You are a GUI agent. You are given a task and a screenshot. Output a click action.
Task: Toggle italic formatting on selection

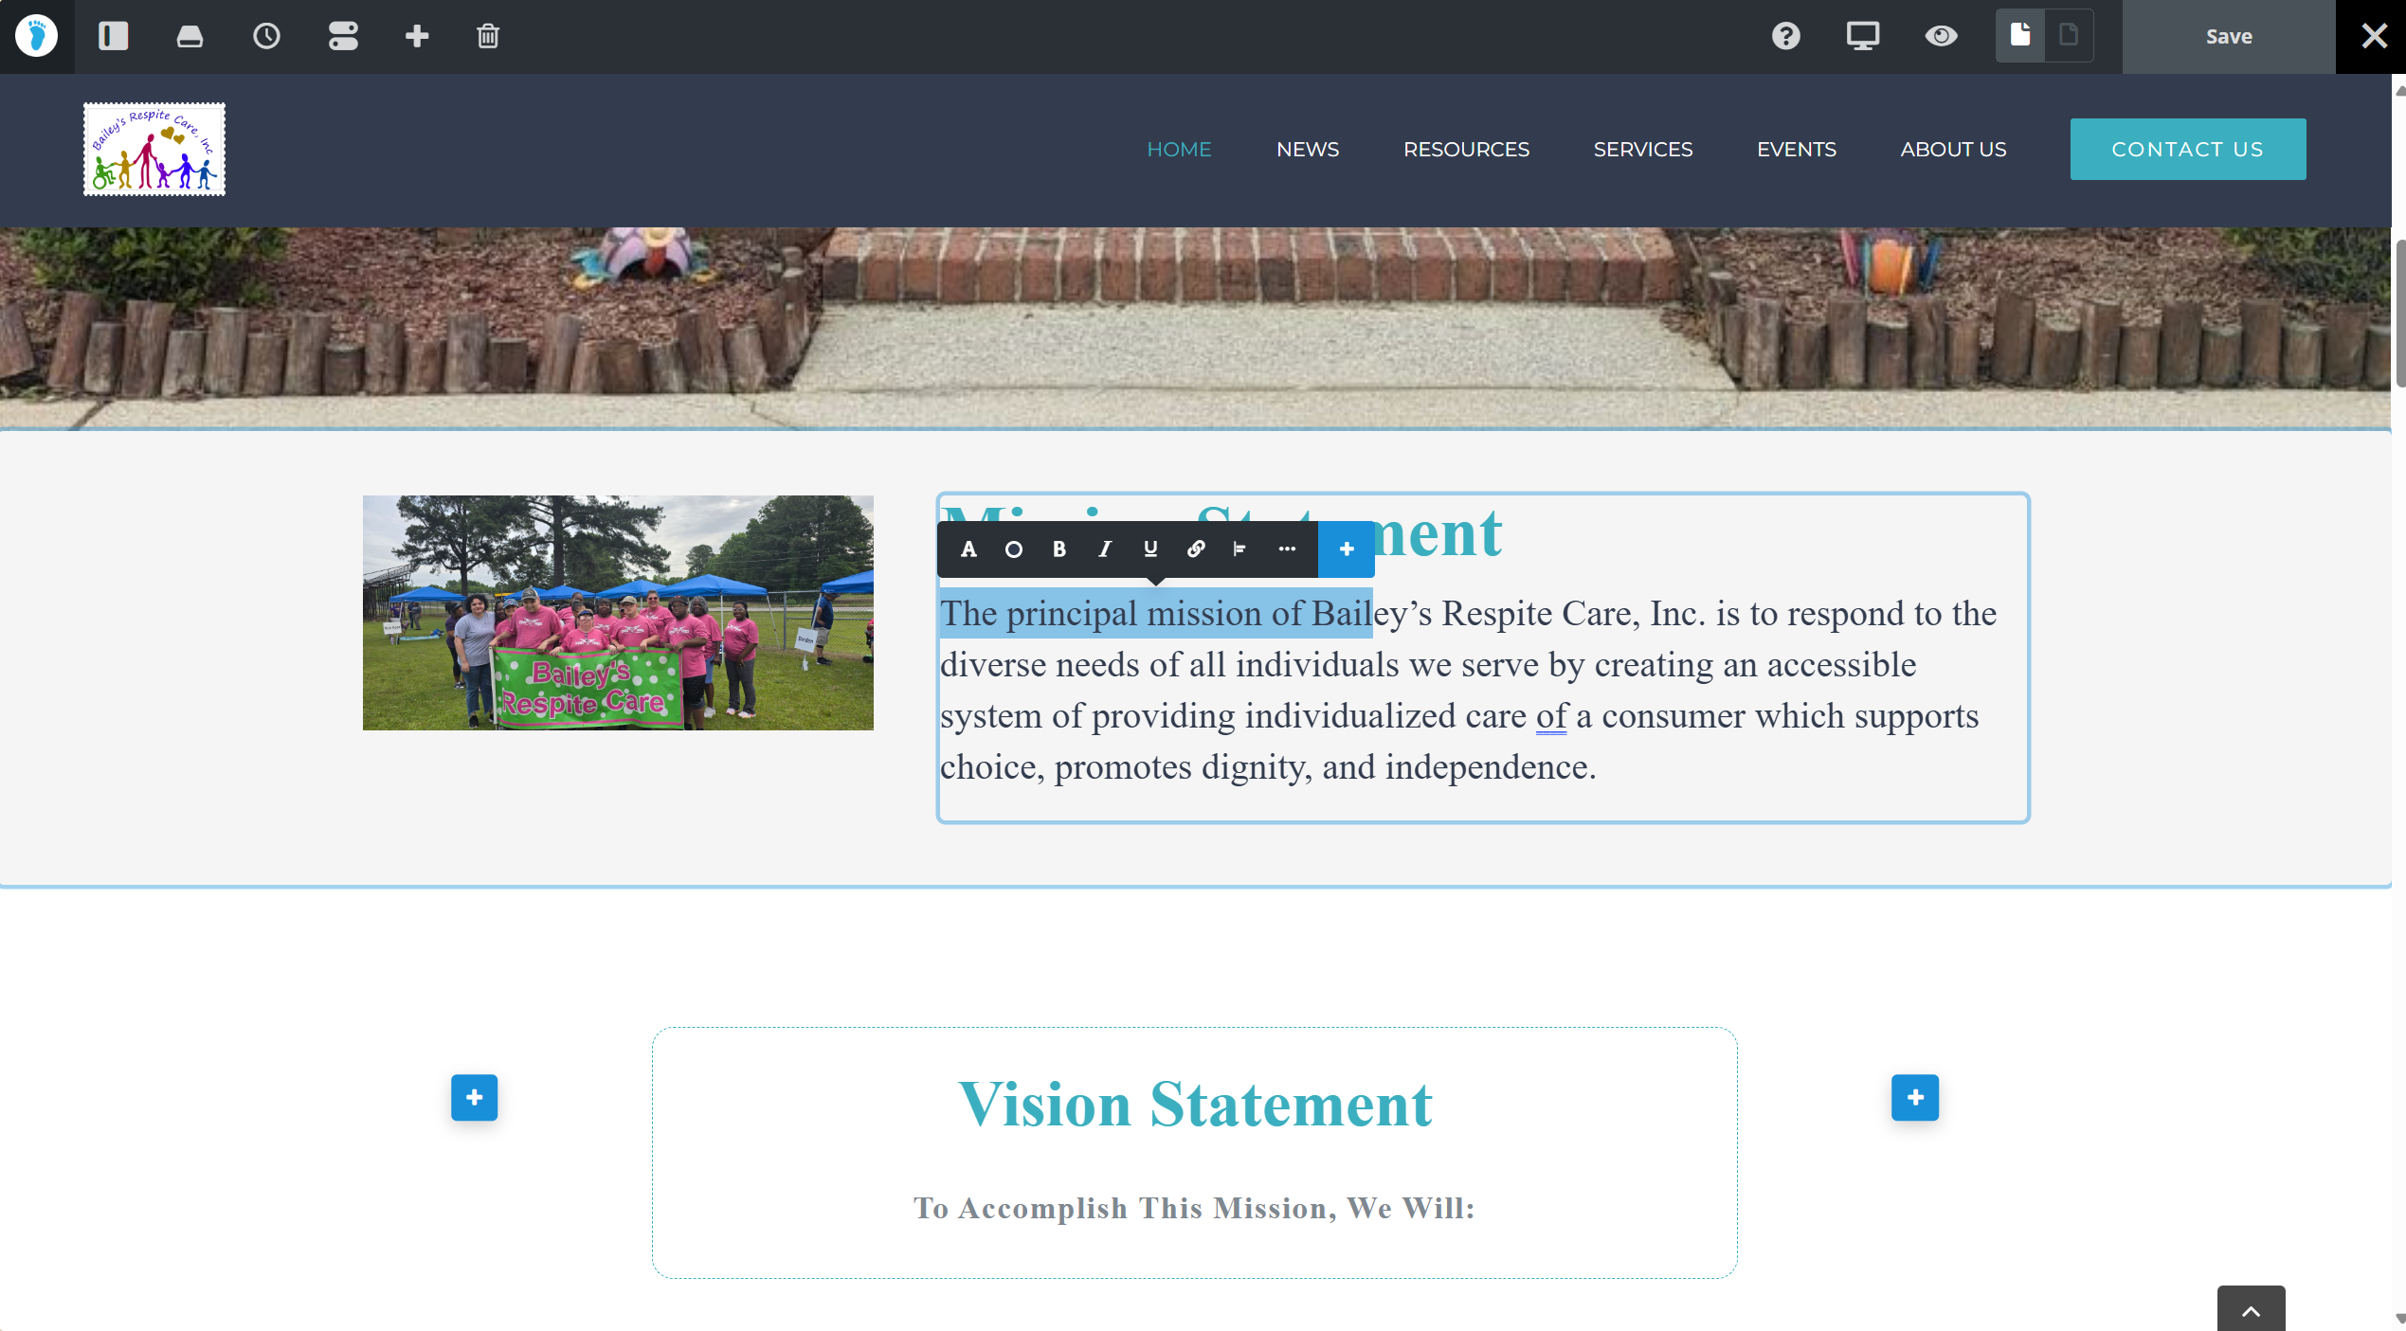[1104, 549]
